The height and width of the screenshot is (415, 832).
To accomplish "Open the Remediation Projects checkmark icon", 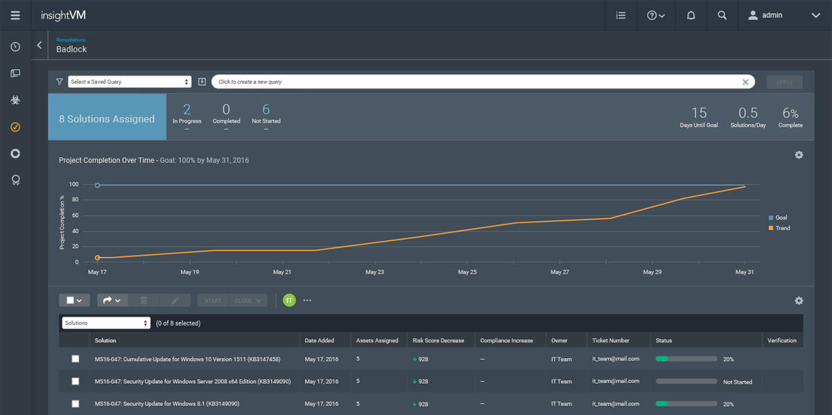I will (x=15, y=127).
